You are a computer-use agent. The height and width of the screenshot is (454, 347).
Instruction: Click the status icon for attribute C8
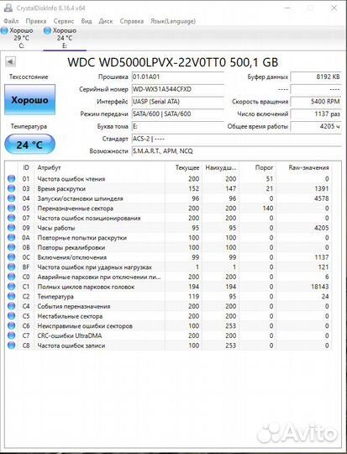pyautogui.click(x=11, y=346)
